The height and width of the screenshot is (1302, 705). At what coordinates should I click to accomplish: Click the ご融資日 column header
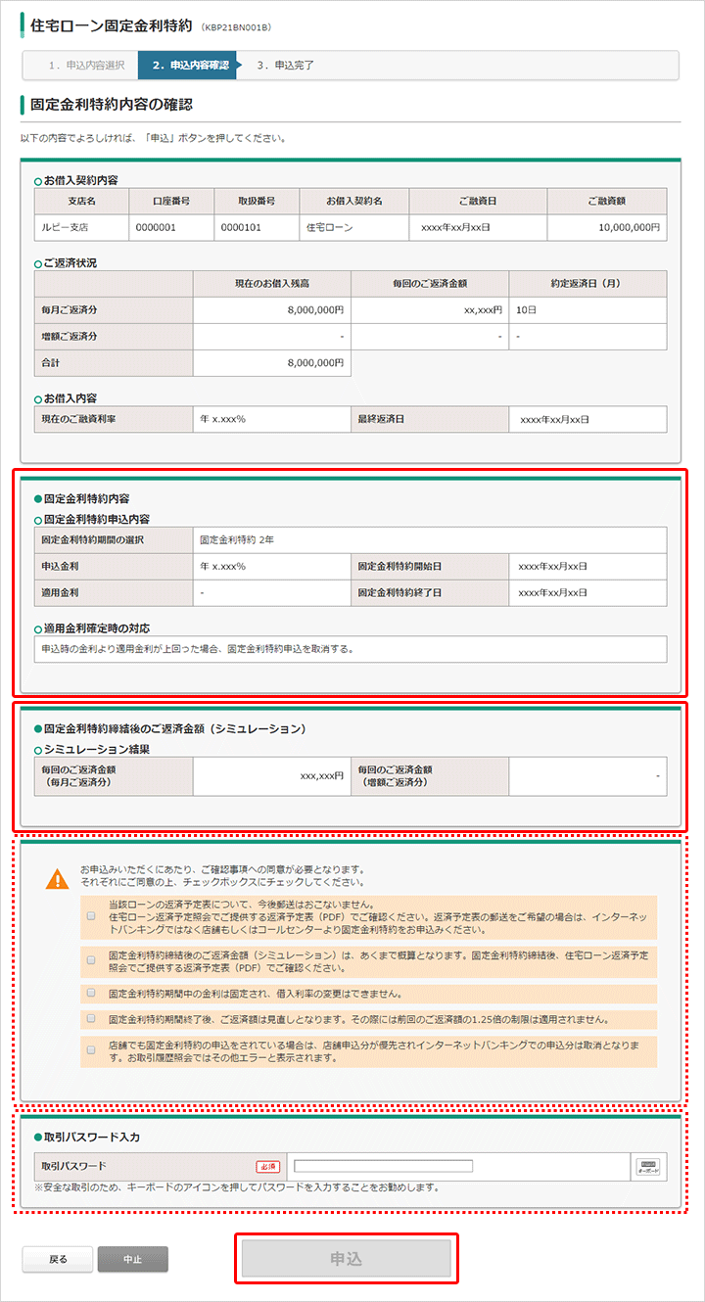tap(478, 201)
